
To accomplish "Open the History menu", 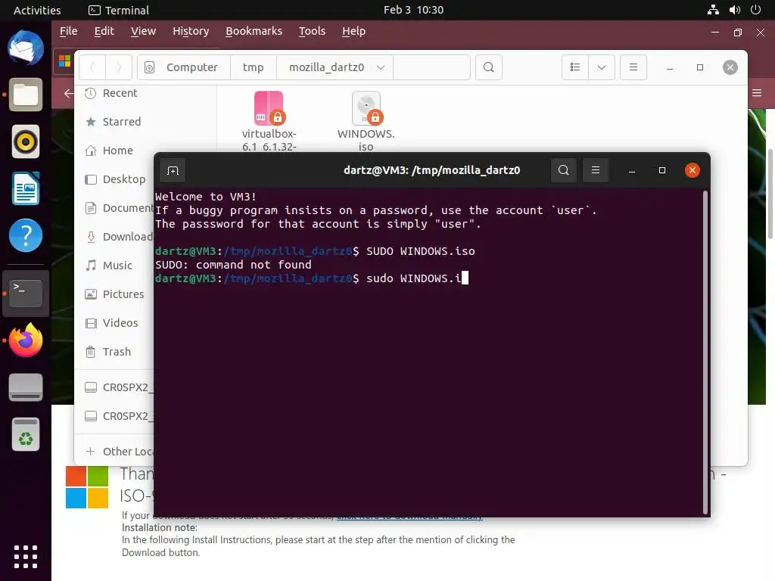I will [191, 31].
